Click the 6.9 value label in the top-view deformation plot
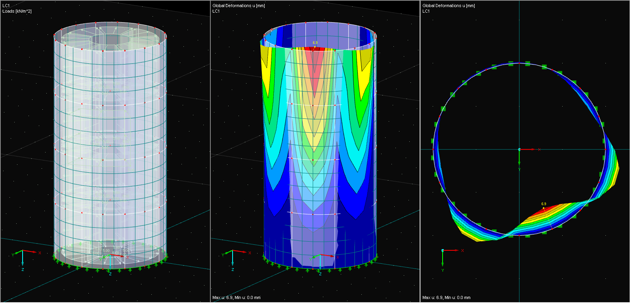 (544, 204)
